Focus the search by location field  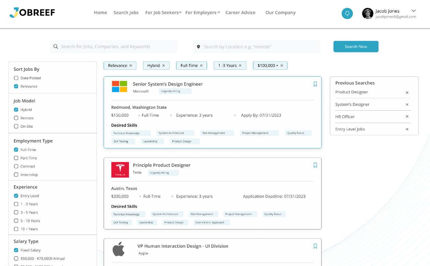(256, 47)
